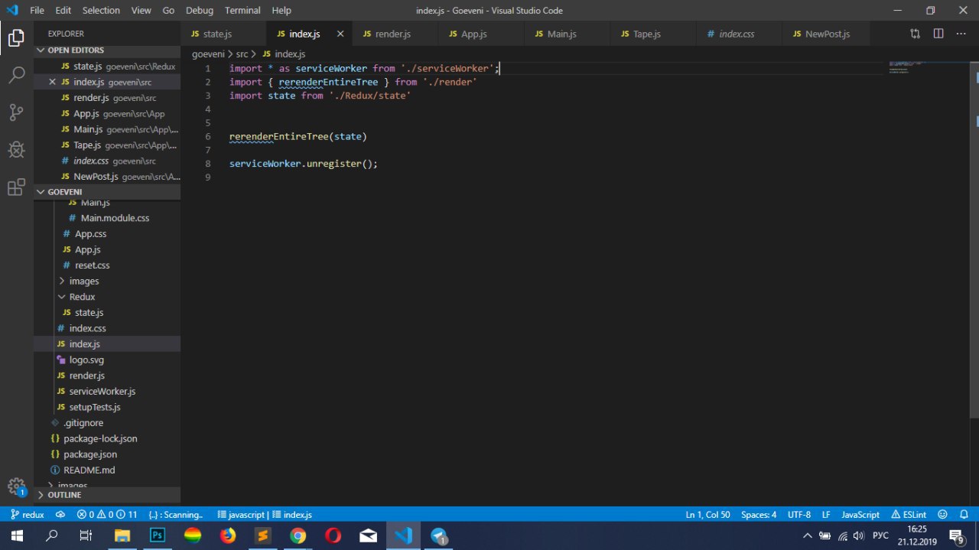Open the notifications bell in status bar
Screen dimensions: 979x550
click(x=963, y=515)
